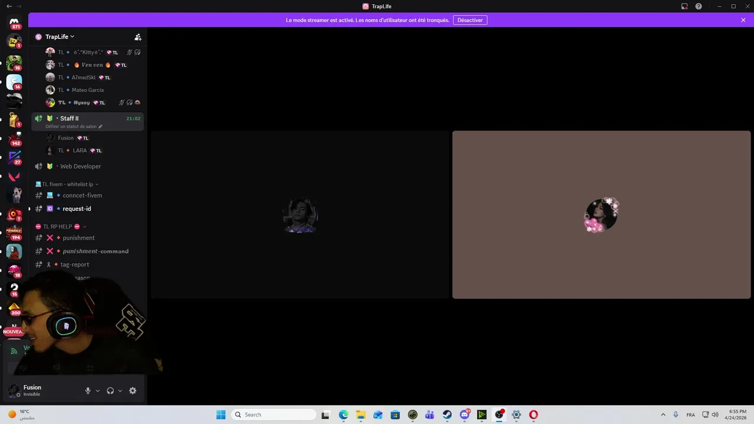Viewport: 754px width, 424px height.
Task: Open File Explorer from taskbar
Action: [x=361, y=415]
